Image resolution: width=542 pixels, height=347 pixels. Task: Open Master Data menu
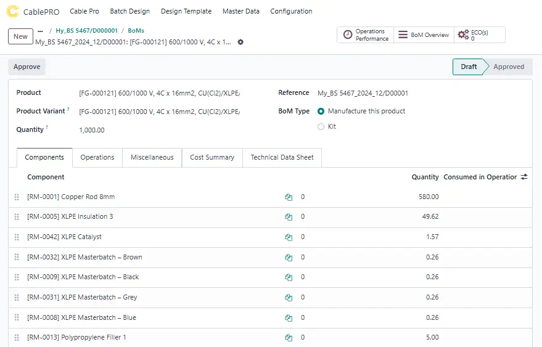[241, 12]
